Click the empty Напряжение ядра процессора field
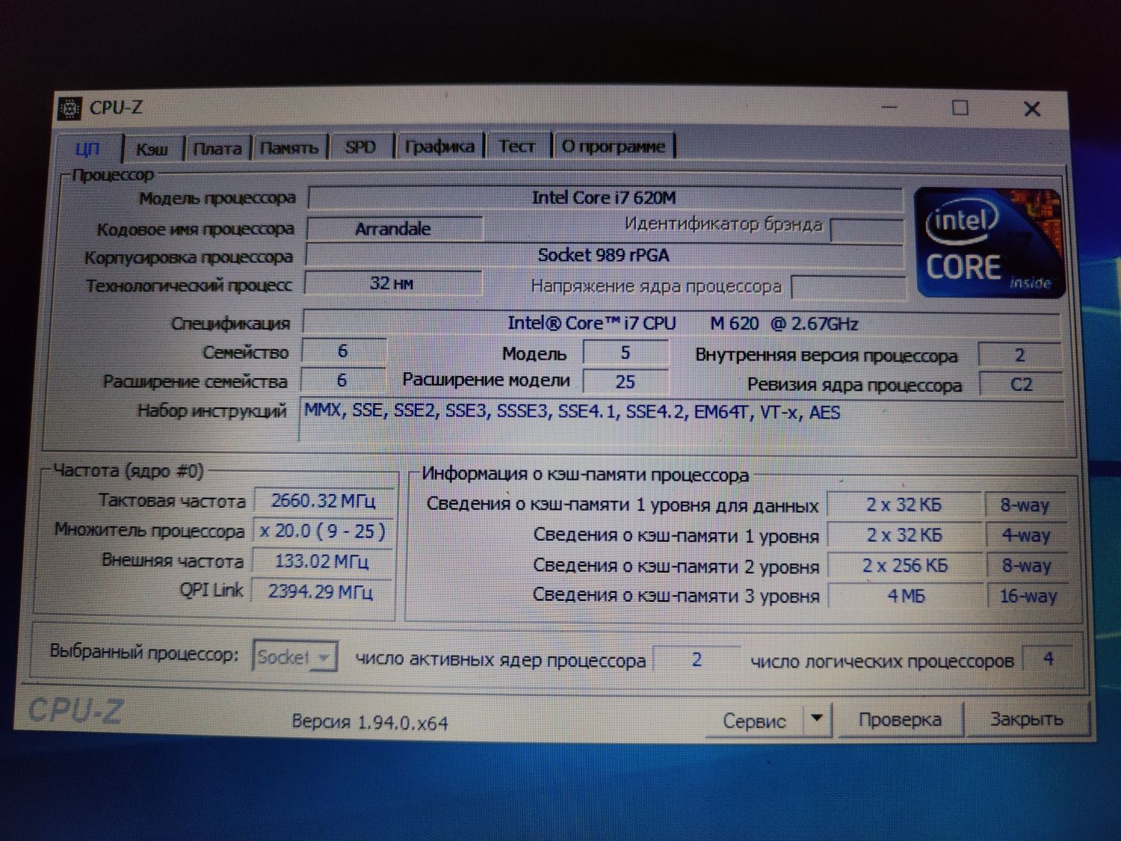Image resolution: width=1121 pixels, height=841 pixels. pos(848,288)
